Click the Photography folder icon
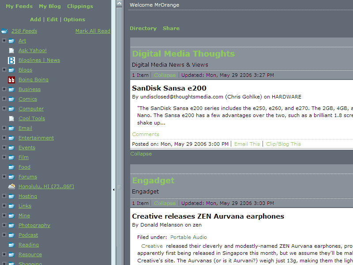Image resolution: width=353 pixels, height=265 pixels. point(11,225)
